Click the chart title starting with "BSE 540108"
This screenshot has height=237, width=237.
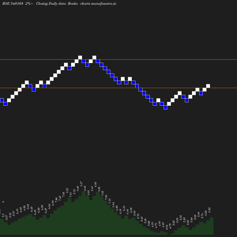pyautogui.click(x=59, y=3)
